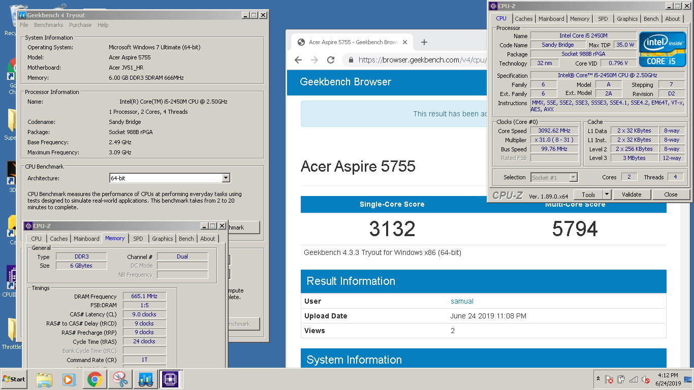Select Bench tab in lower-left CPU-Z window
The width and height of the screenshot is (694, 390).
[186, 239]
